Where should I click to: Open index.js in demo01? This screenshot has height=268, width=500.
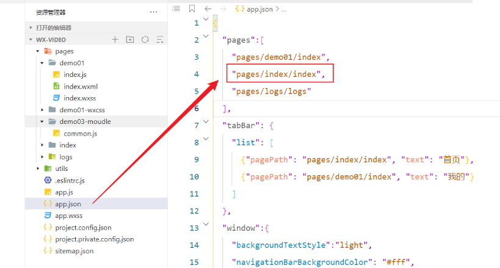pos(75,74)
